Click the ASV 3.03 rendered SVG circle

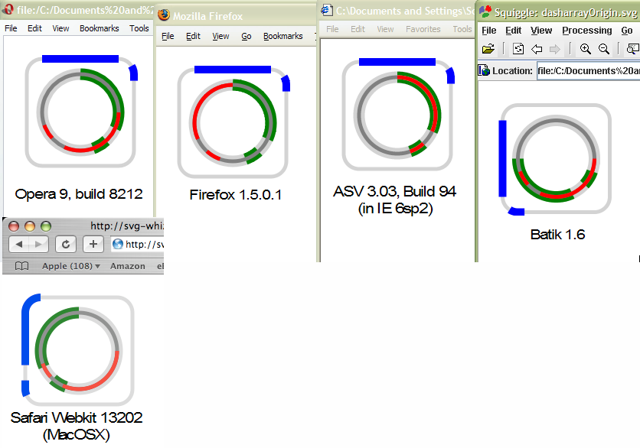pyautogui.click(x=397, y=115)
